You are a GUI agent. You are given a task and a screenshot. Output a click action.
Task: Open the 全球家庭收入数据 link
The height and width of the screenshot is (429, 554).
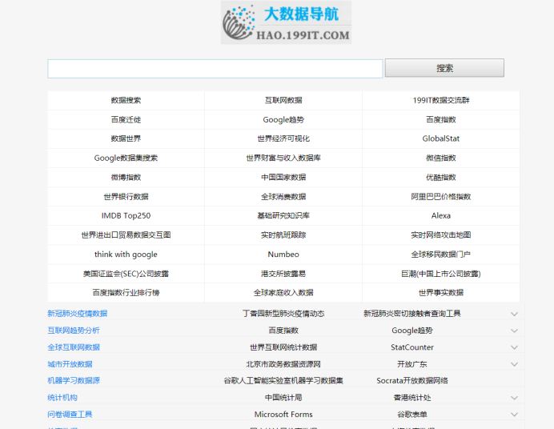(283, 292)
